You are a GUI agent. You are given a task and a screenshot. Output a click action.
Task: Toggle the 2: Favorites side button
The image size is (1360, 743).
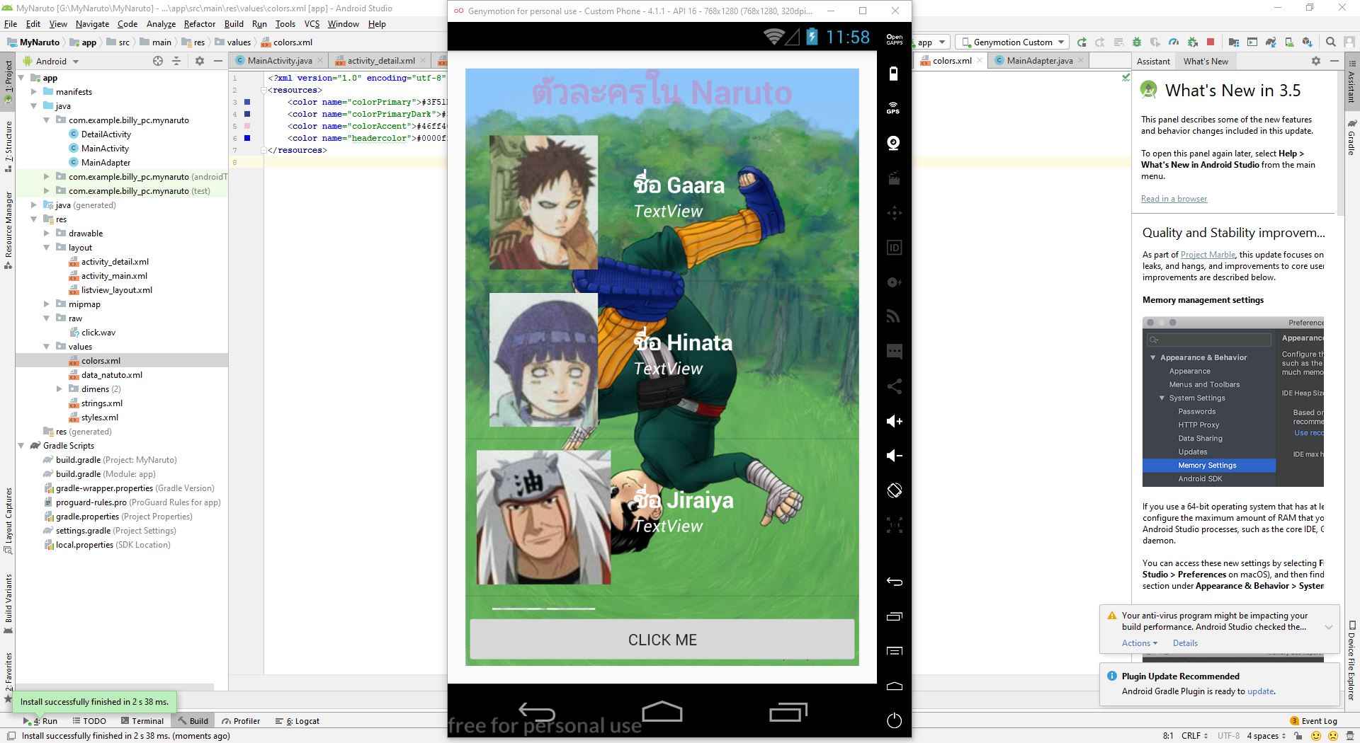pyautogui.click(x=8, y=677)
